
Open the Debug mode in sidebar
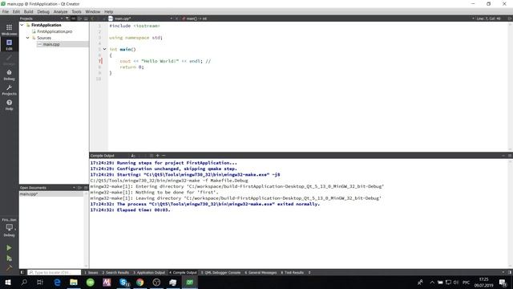(x=9, y=75)
